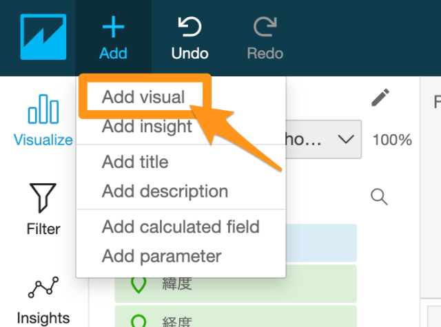Open the Visualize pane
Image resolution: width=441 pixels, height=327 pixels.
point(43,120)
